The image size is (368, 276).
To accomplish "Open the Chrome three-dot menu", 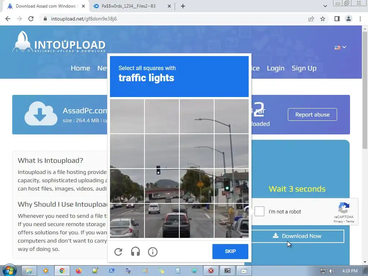I will pyautogui.click(x=360, y=19).
